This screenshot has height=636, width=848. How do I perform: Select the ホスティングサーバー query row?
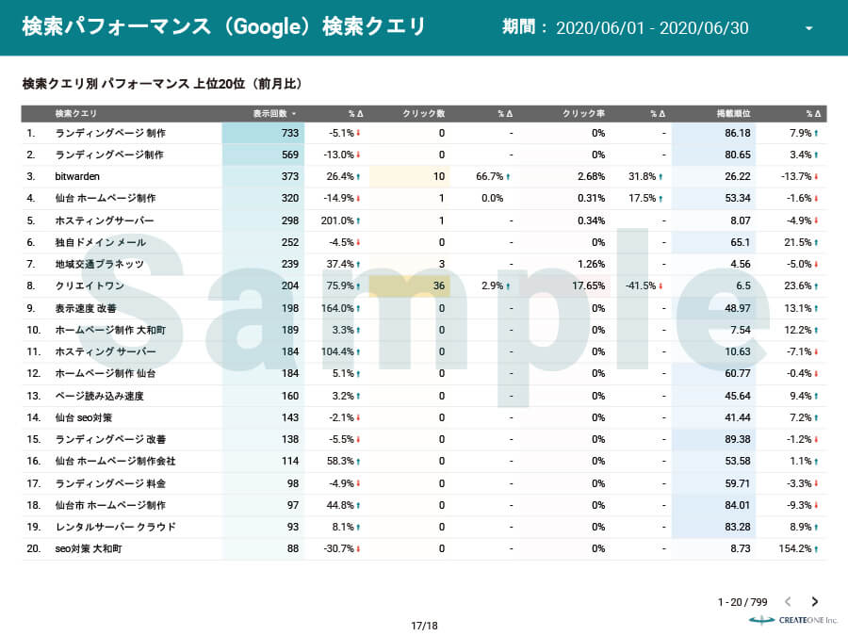point(104,220)
